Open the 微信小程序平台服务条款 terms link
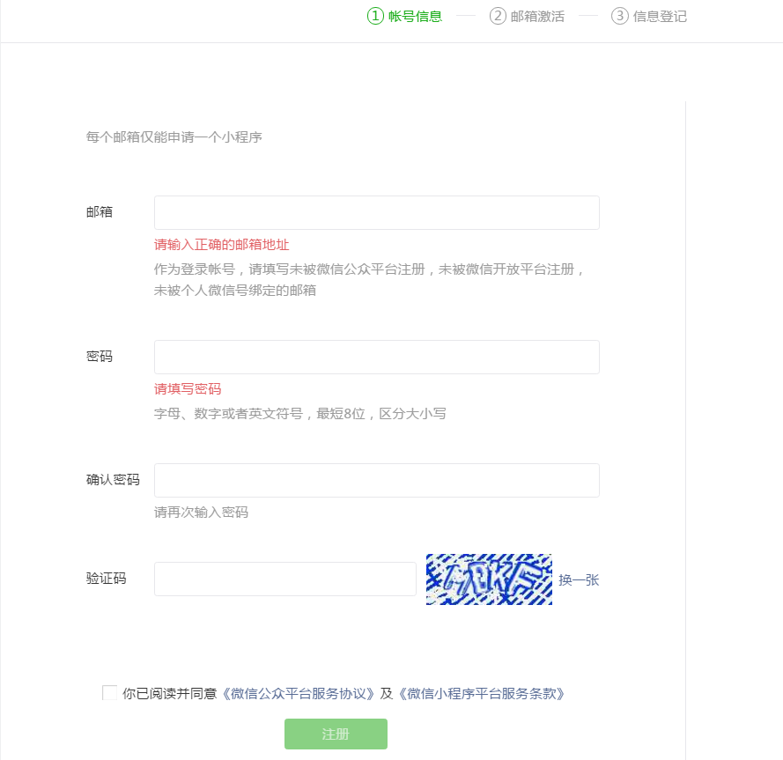 481,694
